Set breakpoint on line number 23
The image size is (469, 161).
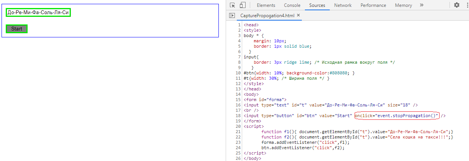(x=238, y=142)
